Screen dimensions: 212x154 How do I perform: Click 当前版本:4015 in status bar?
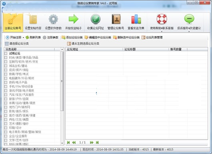point(138,150)
